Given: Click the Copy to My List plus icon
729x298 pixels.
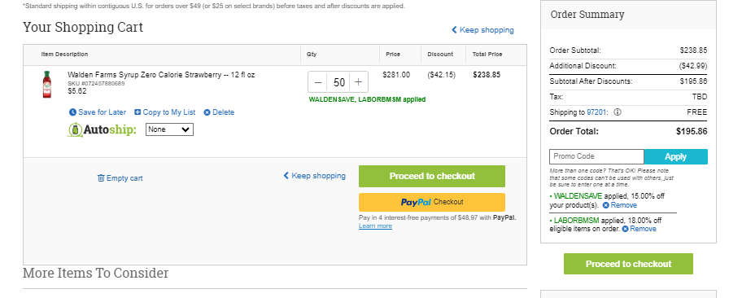Looking at the screenshot, I should click(x=138, y=112).
